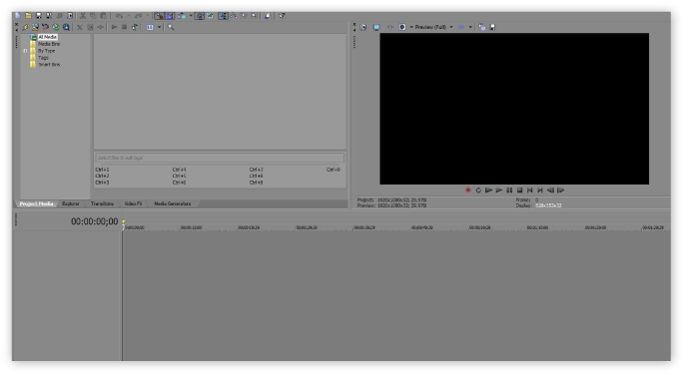The height and width of the screenshot is (373, 683).
Task: Select the Smart Bins folder
Action: [49, 65]
